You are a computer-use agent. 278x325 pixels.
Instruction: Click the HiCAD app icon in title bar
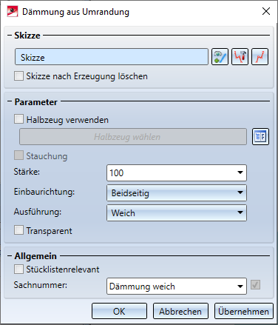point(13,11)
